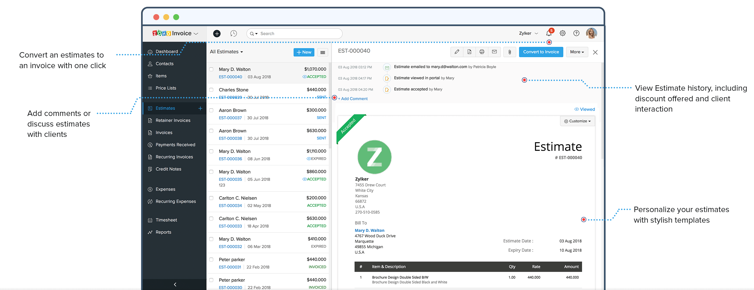This screenshot has width=754, height=290.
Task: Expand the All Estimates filter dropdown
Action: tap(226, 52)
